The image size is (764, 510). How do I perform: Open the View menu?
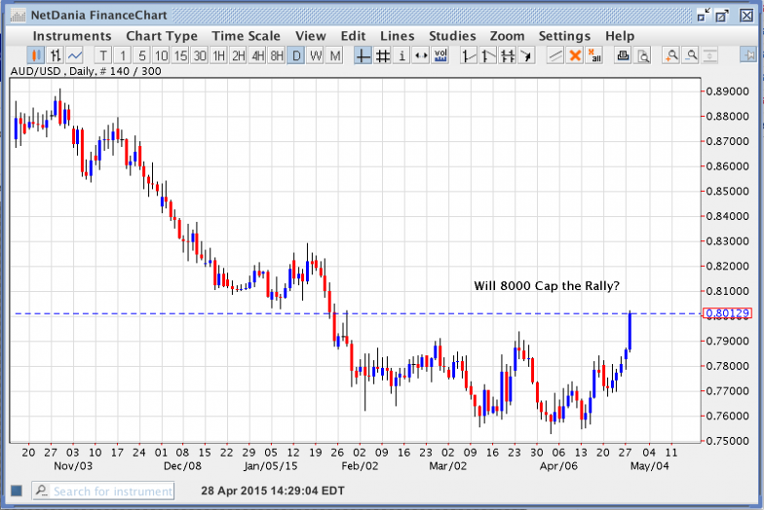tap(310, 36)
